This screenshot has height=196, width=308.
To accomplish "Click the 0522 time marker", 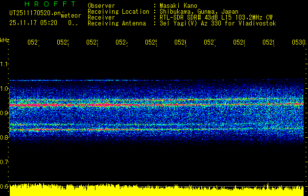I will (63, 42).
